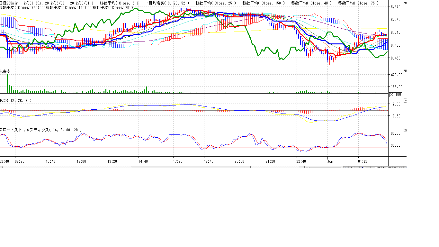Image resolution: width=439 pixels, height=247 pixels.
Task: Open the MACD panel dropdown arrow
Action: 405,100
